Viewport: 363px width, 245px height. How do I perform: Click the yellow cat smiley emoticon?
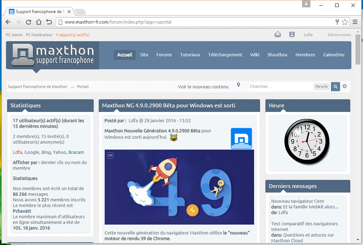[174, 138]
